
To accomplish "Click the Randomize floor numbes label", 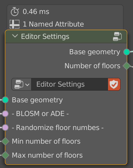I will tap(58, 127).
